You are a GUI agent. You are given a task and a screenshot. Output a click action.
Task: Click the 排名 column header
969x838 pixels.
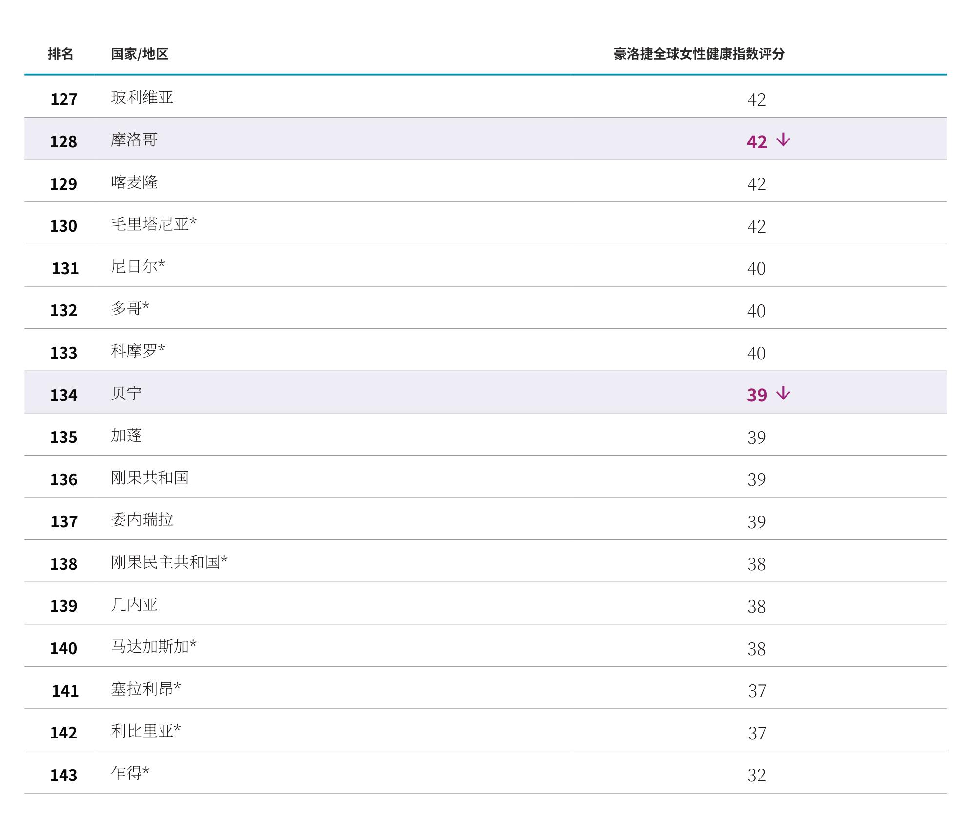tap(61, 54)
